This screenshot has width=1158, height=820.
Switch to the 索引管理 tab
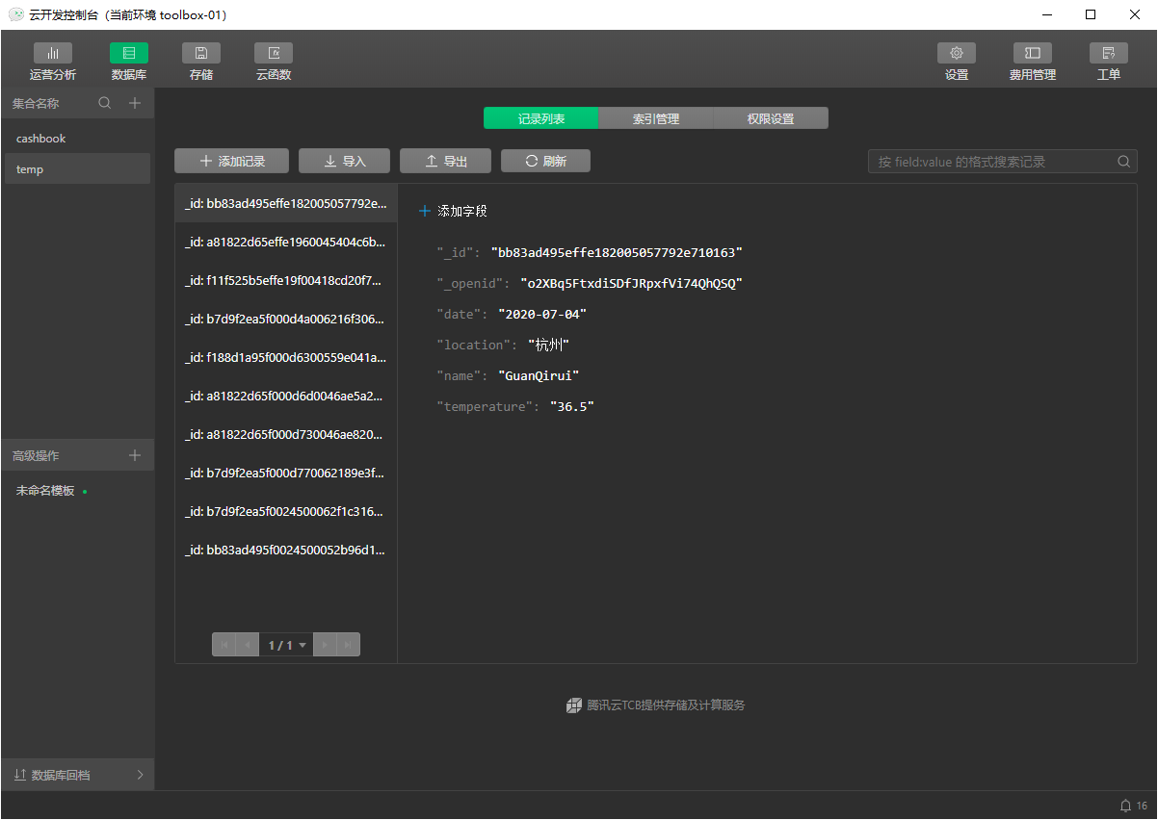click(x=656, y=118)
